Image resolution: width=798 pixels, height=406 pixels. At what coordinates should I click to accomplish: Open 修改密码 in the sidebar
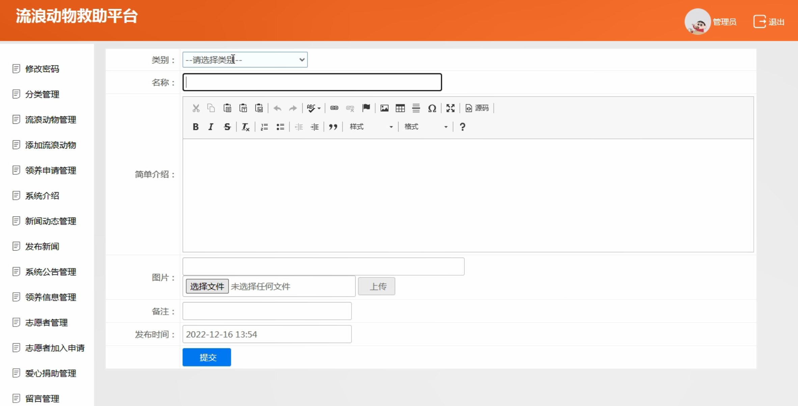click(42, 69)
